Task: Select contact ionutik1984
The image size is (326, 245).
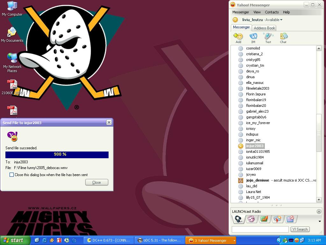Action: coord(255,157)
